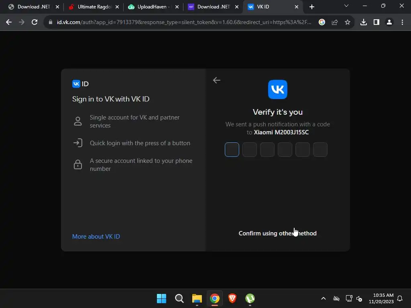This screenshot has height=308, width=411.
Task: Open the clock and date in taskbar
Action: point(381,298)
